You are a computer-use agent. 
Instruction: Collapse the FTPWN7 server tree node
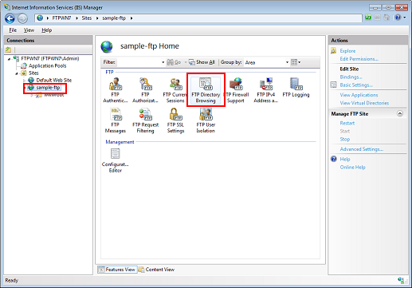pos(9,59)
